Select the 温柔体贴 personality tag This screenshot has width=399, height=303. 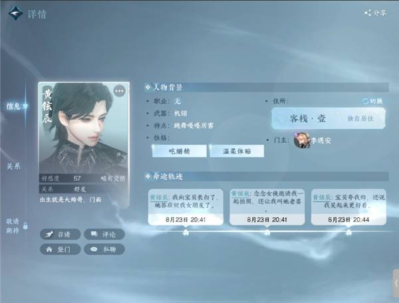coord(237,151)
